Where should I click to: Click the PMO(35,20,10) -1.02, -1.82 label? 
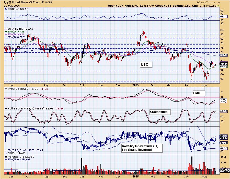pos(28,89)
